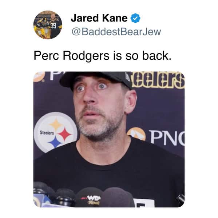Click the blue diamond in the Steelers logo
218x218 pixels.
click(56, 142)
